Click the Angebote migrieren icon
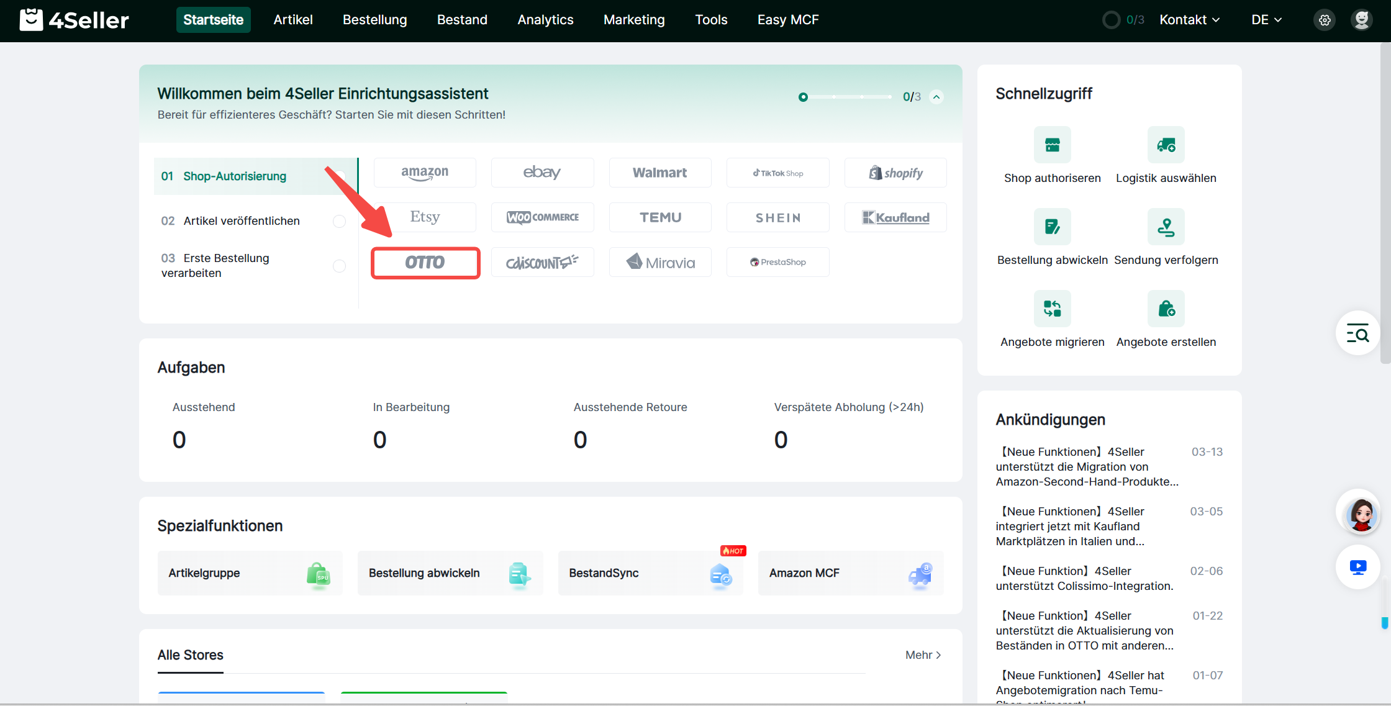1391x706 pixels. tap(1052, 309)
